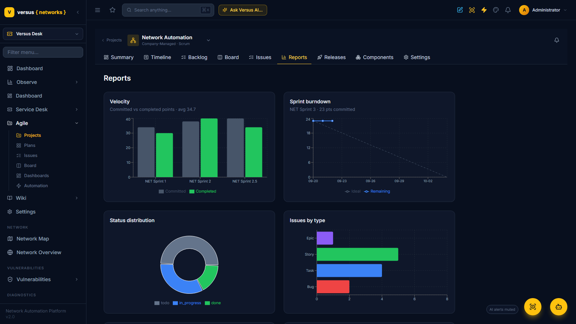Open the Versus Desk workspace dropdown
The height and width of the screenshot is (324, 576).
43,34
